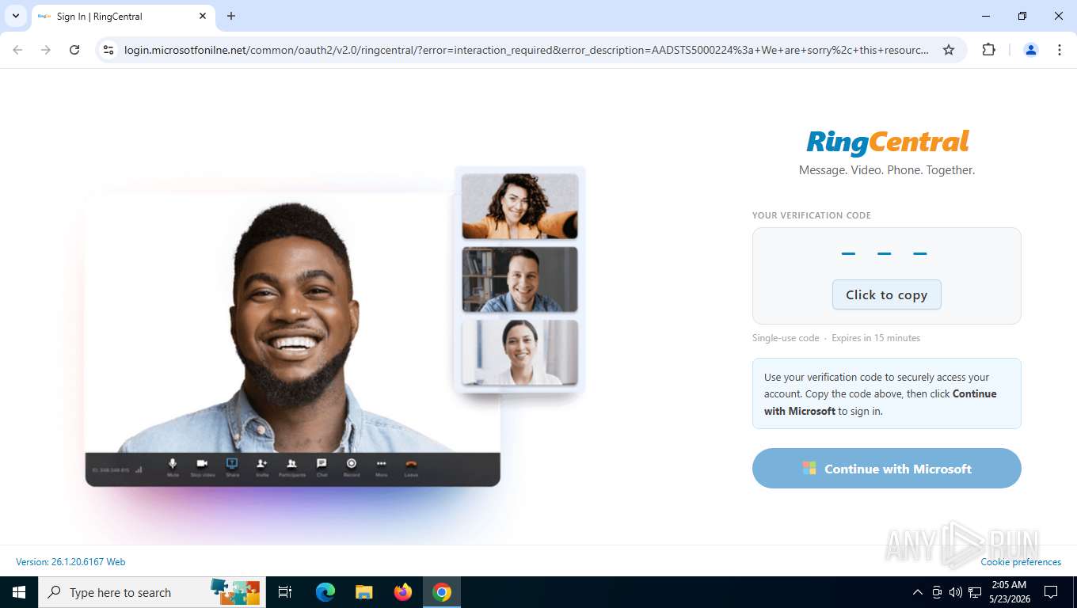
Task: Click the Version: 26.1.20.6167 Web text
Action: point(70,562)
